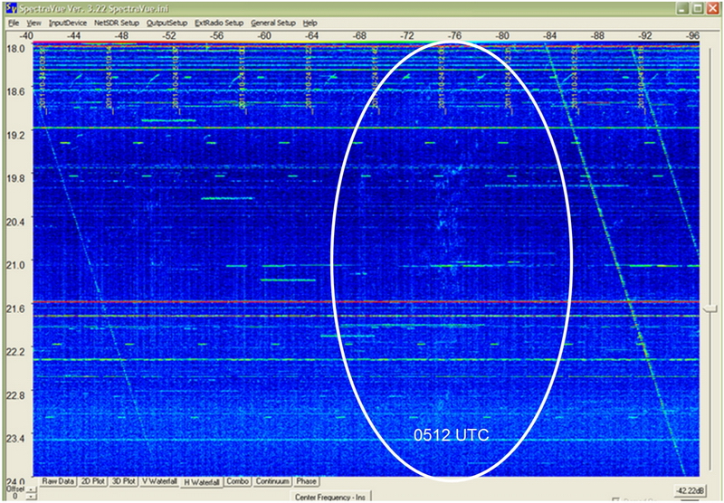Click the -40 dB scale label
Image resolution: width=724 pixels, height=503 pixels.
coord(26,35)
